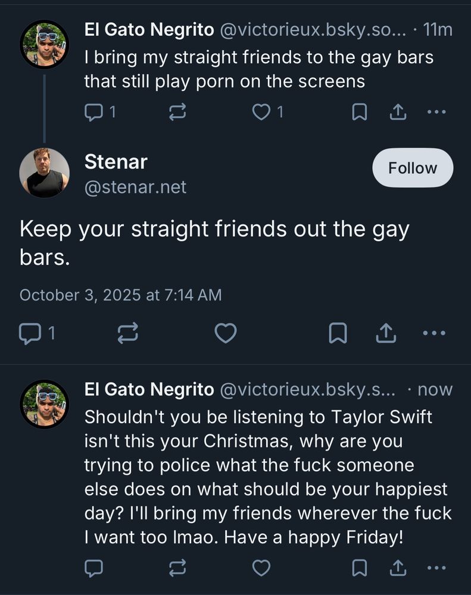Open the October 3, 2025 timestamp
The height and width of the screenshot is (595, 471).
tap(120, 295)
